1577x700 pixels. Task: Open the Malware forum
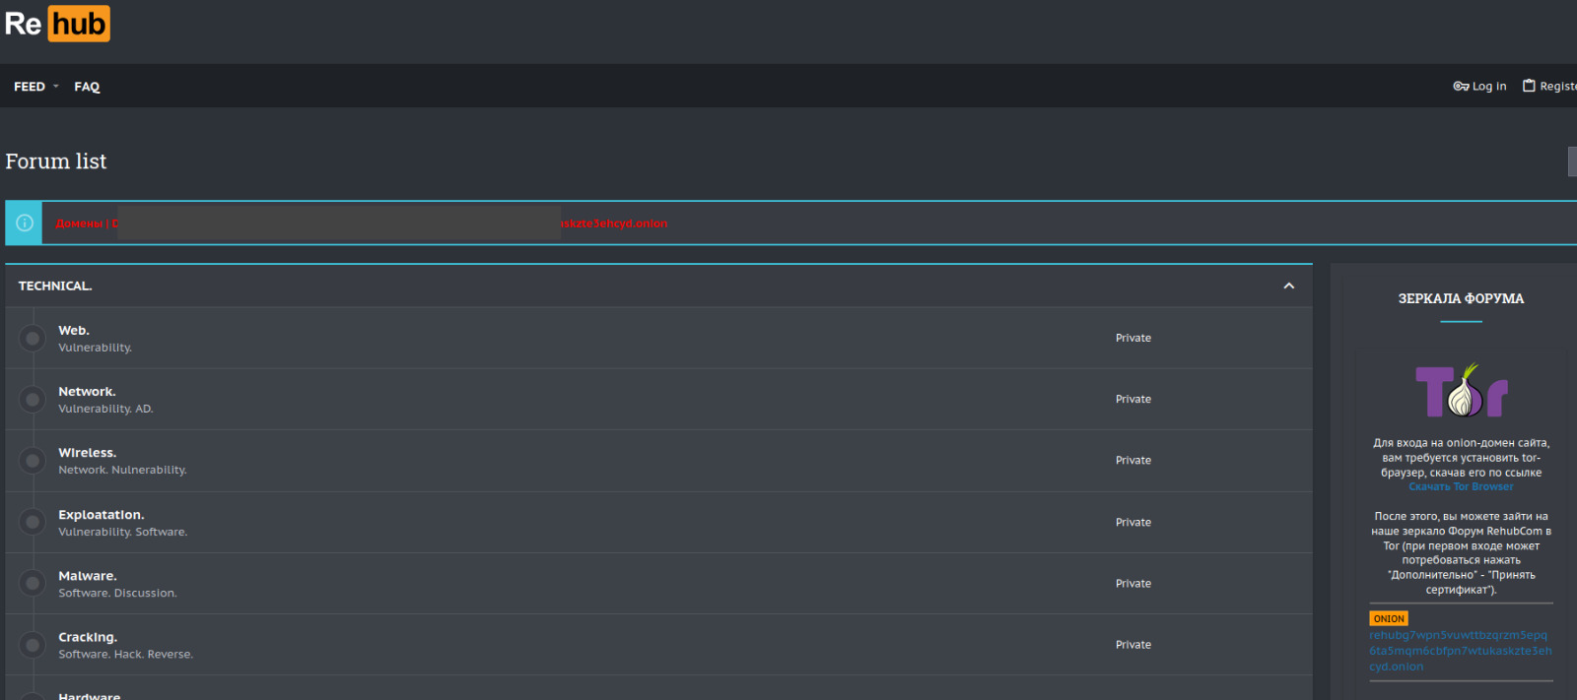87,576
